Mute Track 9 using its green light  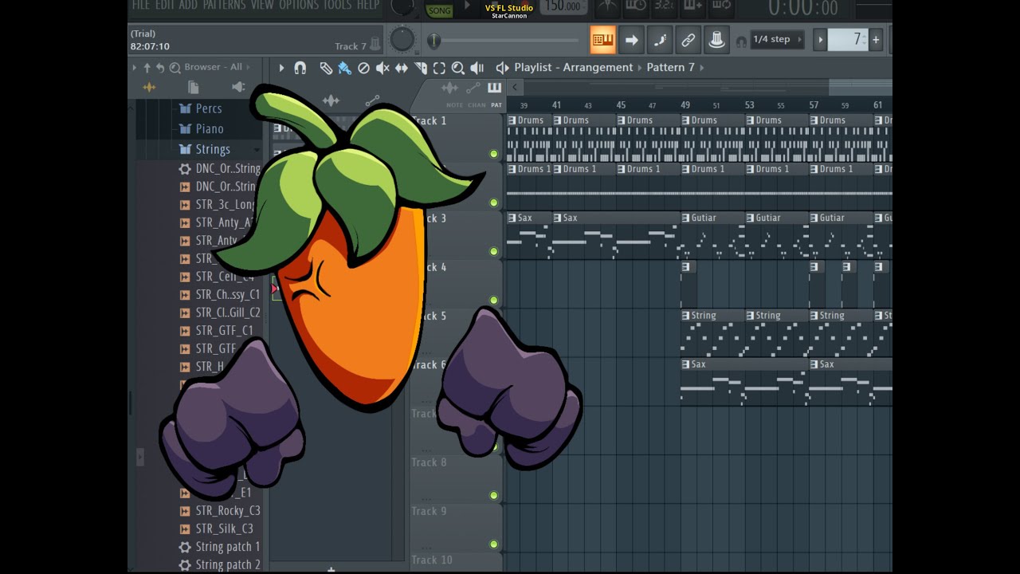click(494, 544)
